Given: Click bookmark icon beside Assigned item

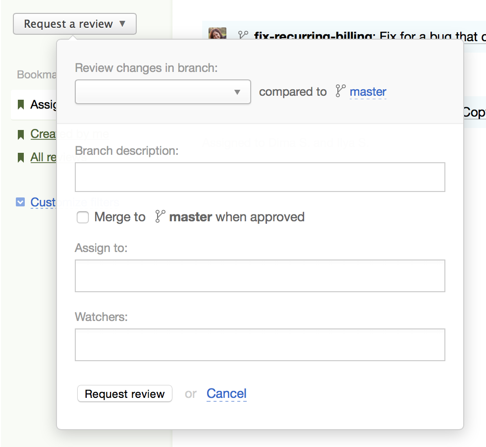Looking at the screenshot, I should coord(21,105).
